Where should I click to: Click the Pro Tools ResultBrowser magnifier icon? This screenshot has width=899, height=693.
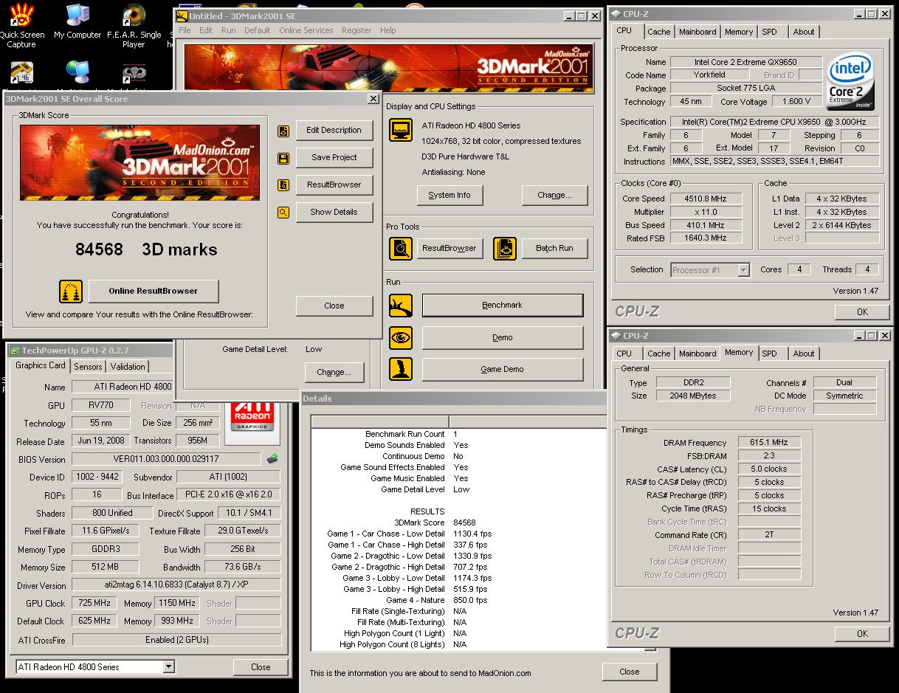click(x=401, y=249)
